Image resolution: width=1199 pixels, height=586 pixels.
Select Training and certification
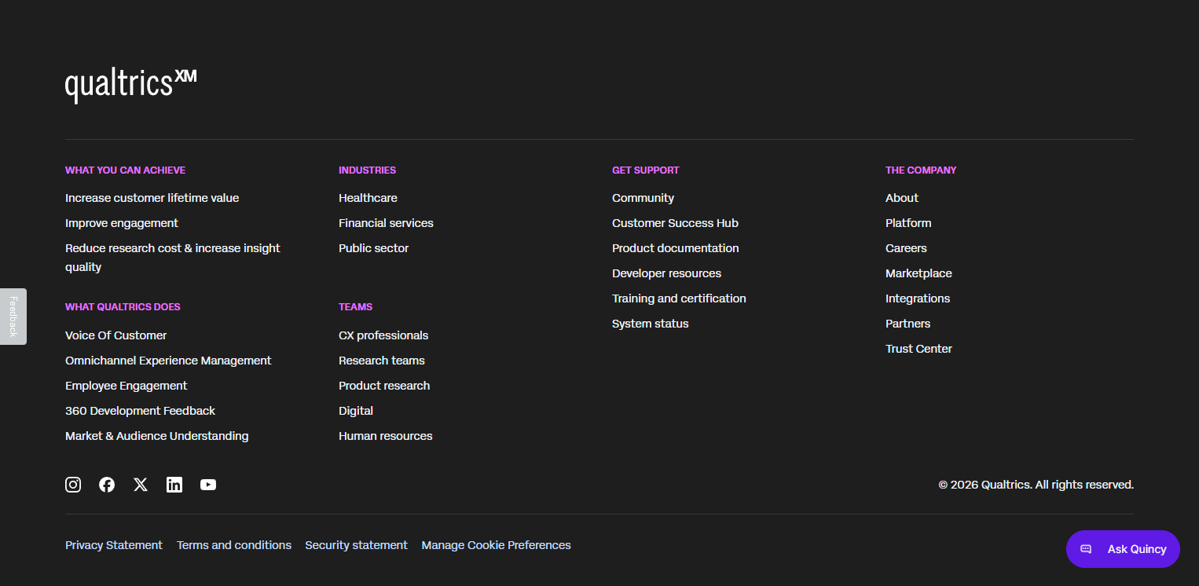tap(679, 298)
